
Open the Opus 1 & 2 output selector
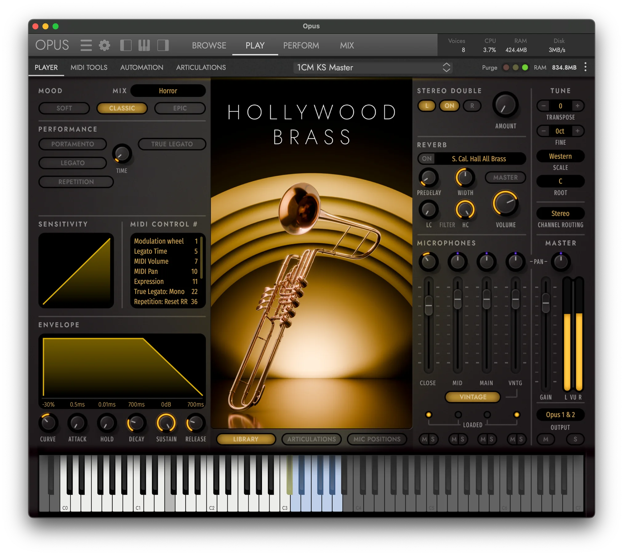coord(561,415)
